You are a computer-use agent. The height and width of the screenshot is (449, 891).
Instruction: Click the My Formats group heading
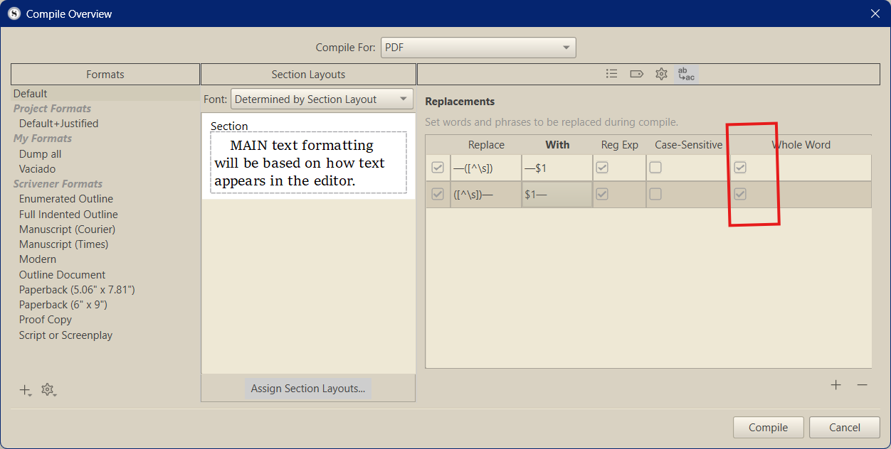pos(42,138)
